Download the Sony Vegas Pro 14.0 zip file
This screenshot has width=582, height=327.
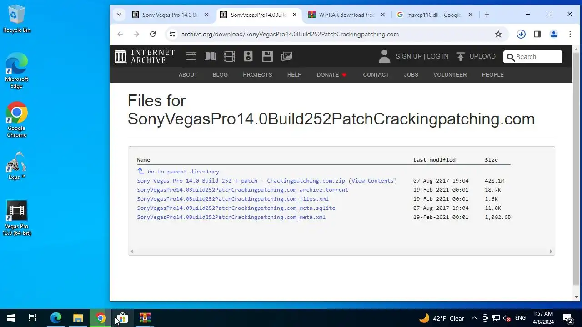pyautogui.click(x=241, y=181)
